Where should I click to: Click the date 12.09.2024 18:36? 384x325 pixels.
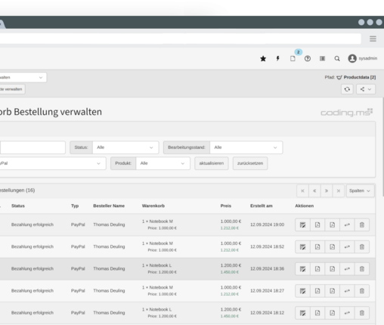(x=267, y=268)
